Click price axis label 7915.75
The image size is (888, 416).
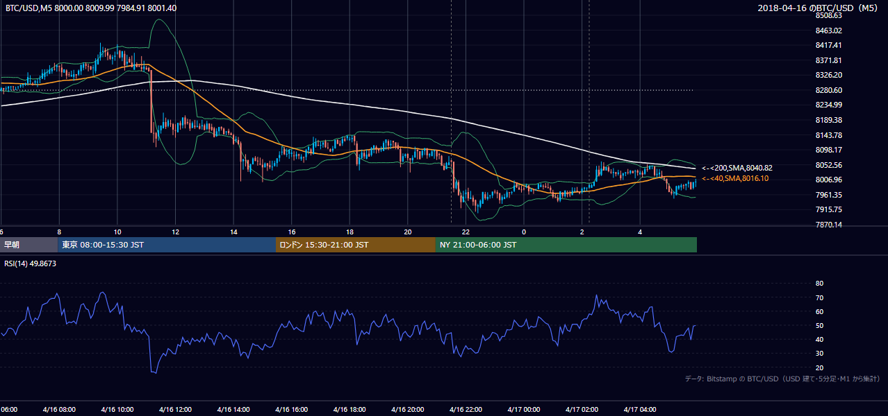829,209
